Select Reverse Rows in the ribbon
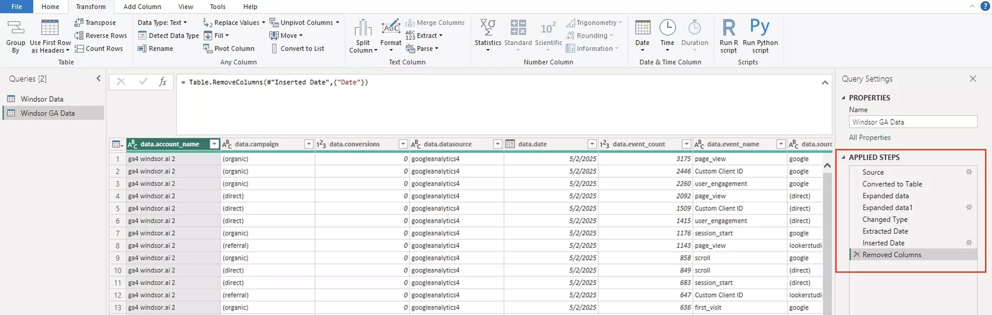The image size is (992, 315). point(101,36)
